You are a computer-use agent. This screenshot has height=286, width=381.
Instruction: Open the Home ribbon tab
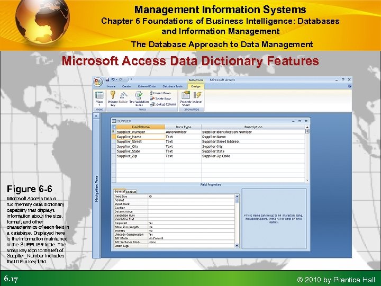[111, 86]
